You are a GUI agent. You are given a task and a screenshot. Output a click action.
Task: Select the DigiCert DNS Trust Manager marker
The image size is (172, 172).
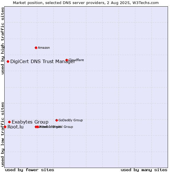8,61
